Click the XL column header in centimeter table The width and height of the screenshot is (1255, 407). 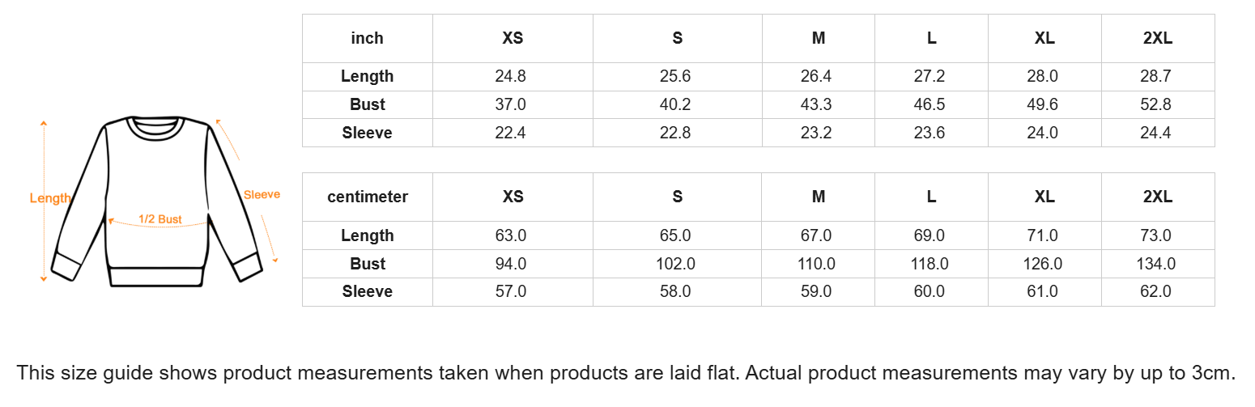click(1044, 197)
